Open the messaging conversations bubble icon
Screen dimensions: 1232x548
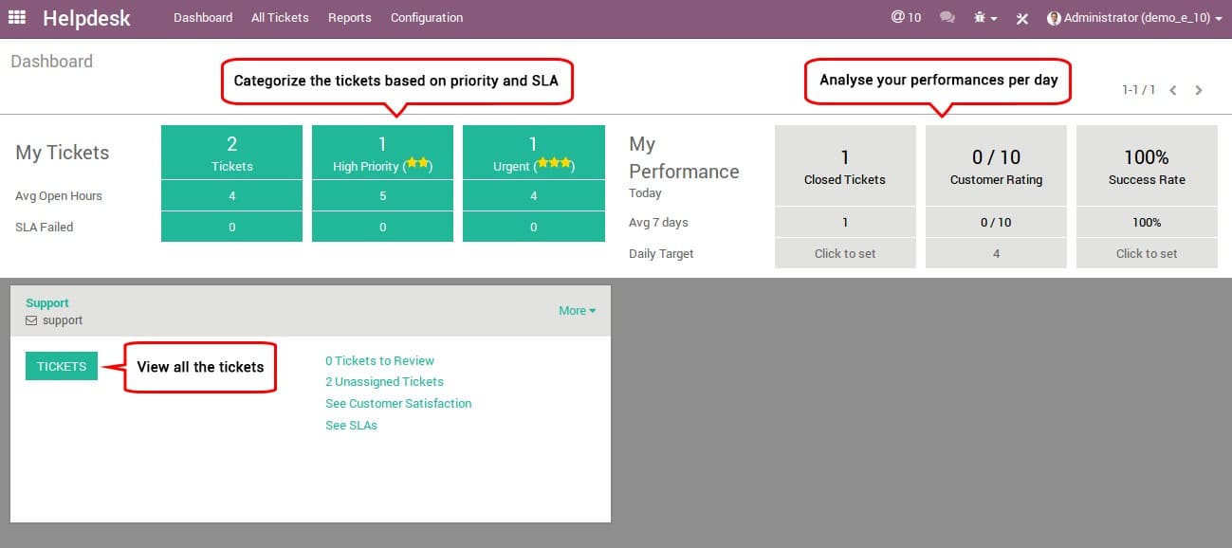pyautogui.click(x=947, y=17)
